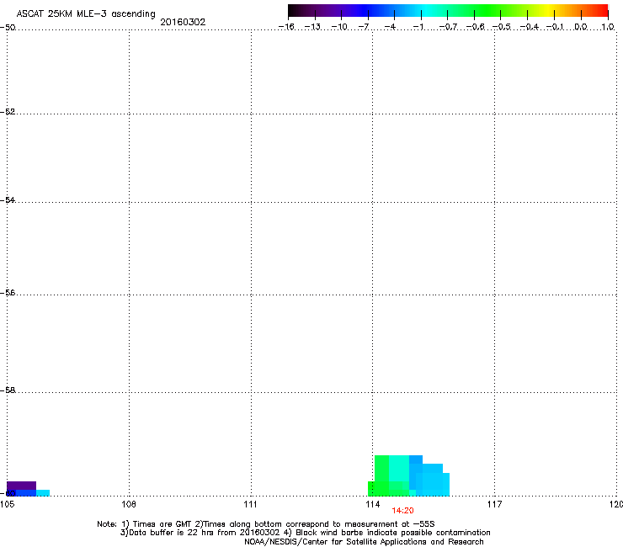Click the date label 20160302 in the header
The height and width of the screenshot is (547, 623).
[183, 22]
